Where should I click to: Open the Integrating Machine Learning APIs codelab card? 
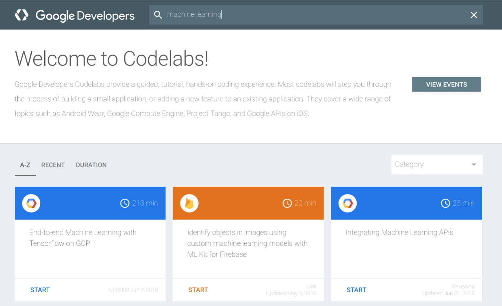coord(399,232)
